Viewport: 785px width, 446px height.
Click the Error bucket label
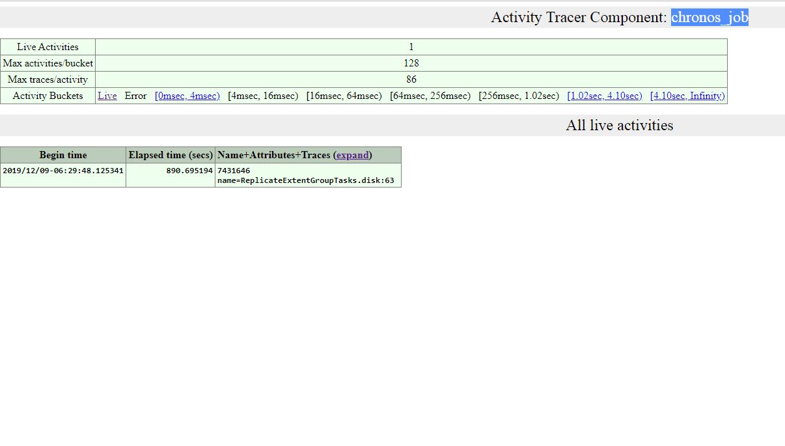pos(136,96)
